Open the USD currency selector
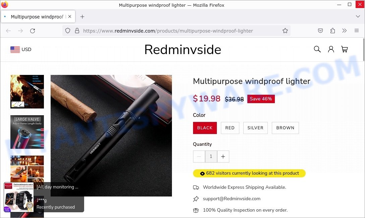The height and width of the screenshot is (218, 365). (x=21, y=49)
